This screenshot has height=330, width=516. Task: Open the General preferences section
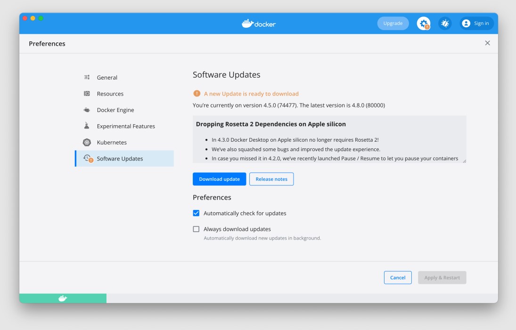click(124, 77)
